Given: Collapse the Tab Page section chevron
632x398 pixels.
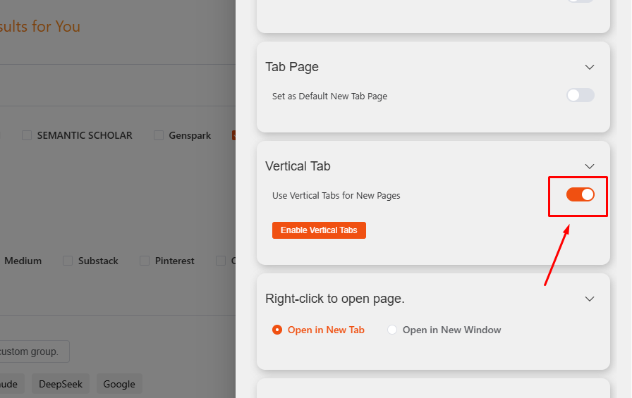Looking at the screenshot, I should pyautogui.click(x=589, y=67).
